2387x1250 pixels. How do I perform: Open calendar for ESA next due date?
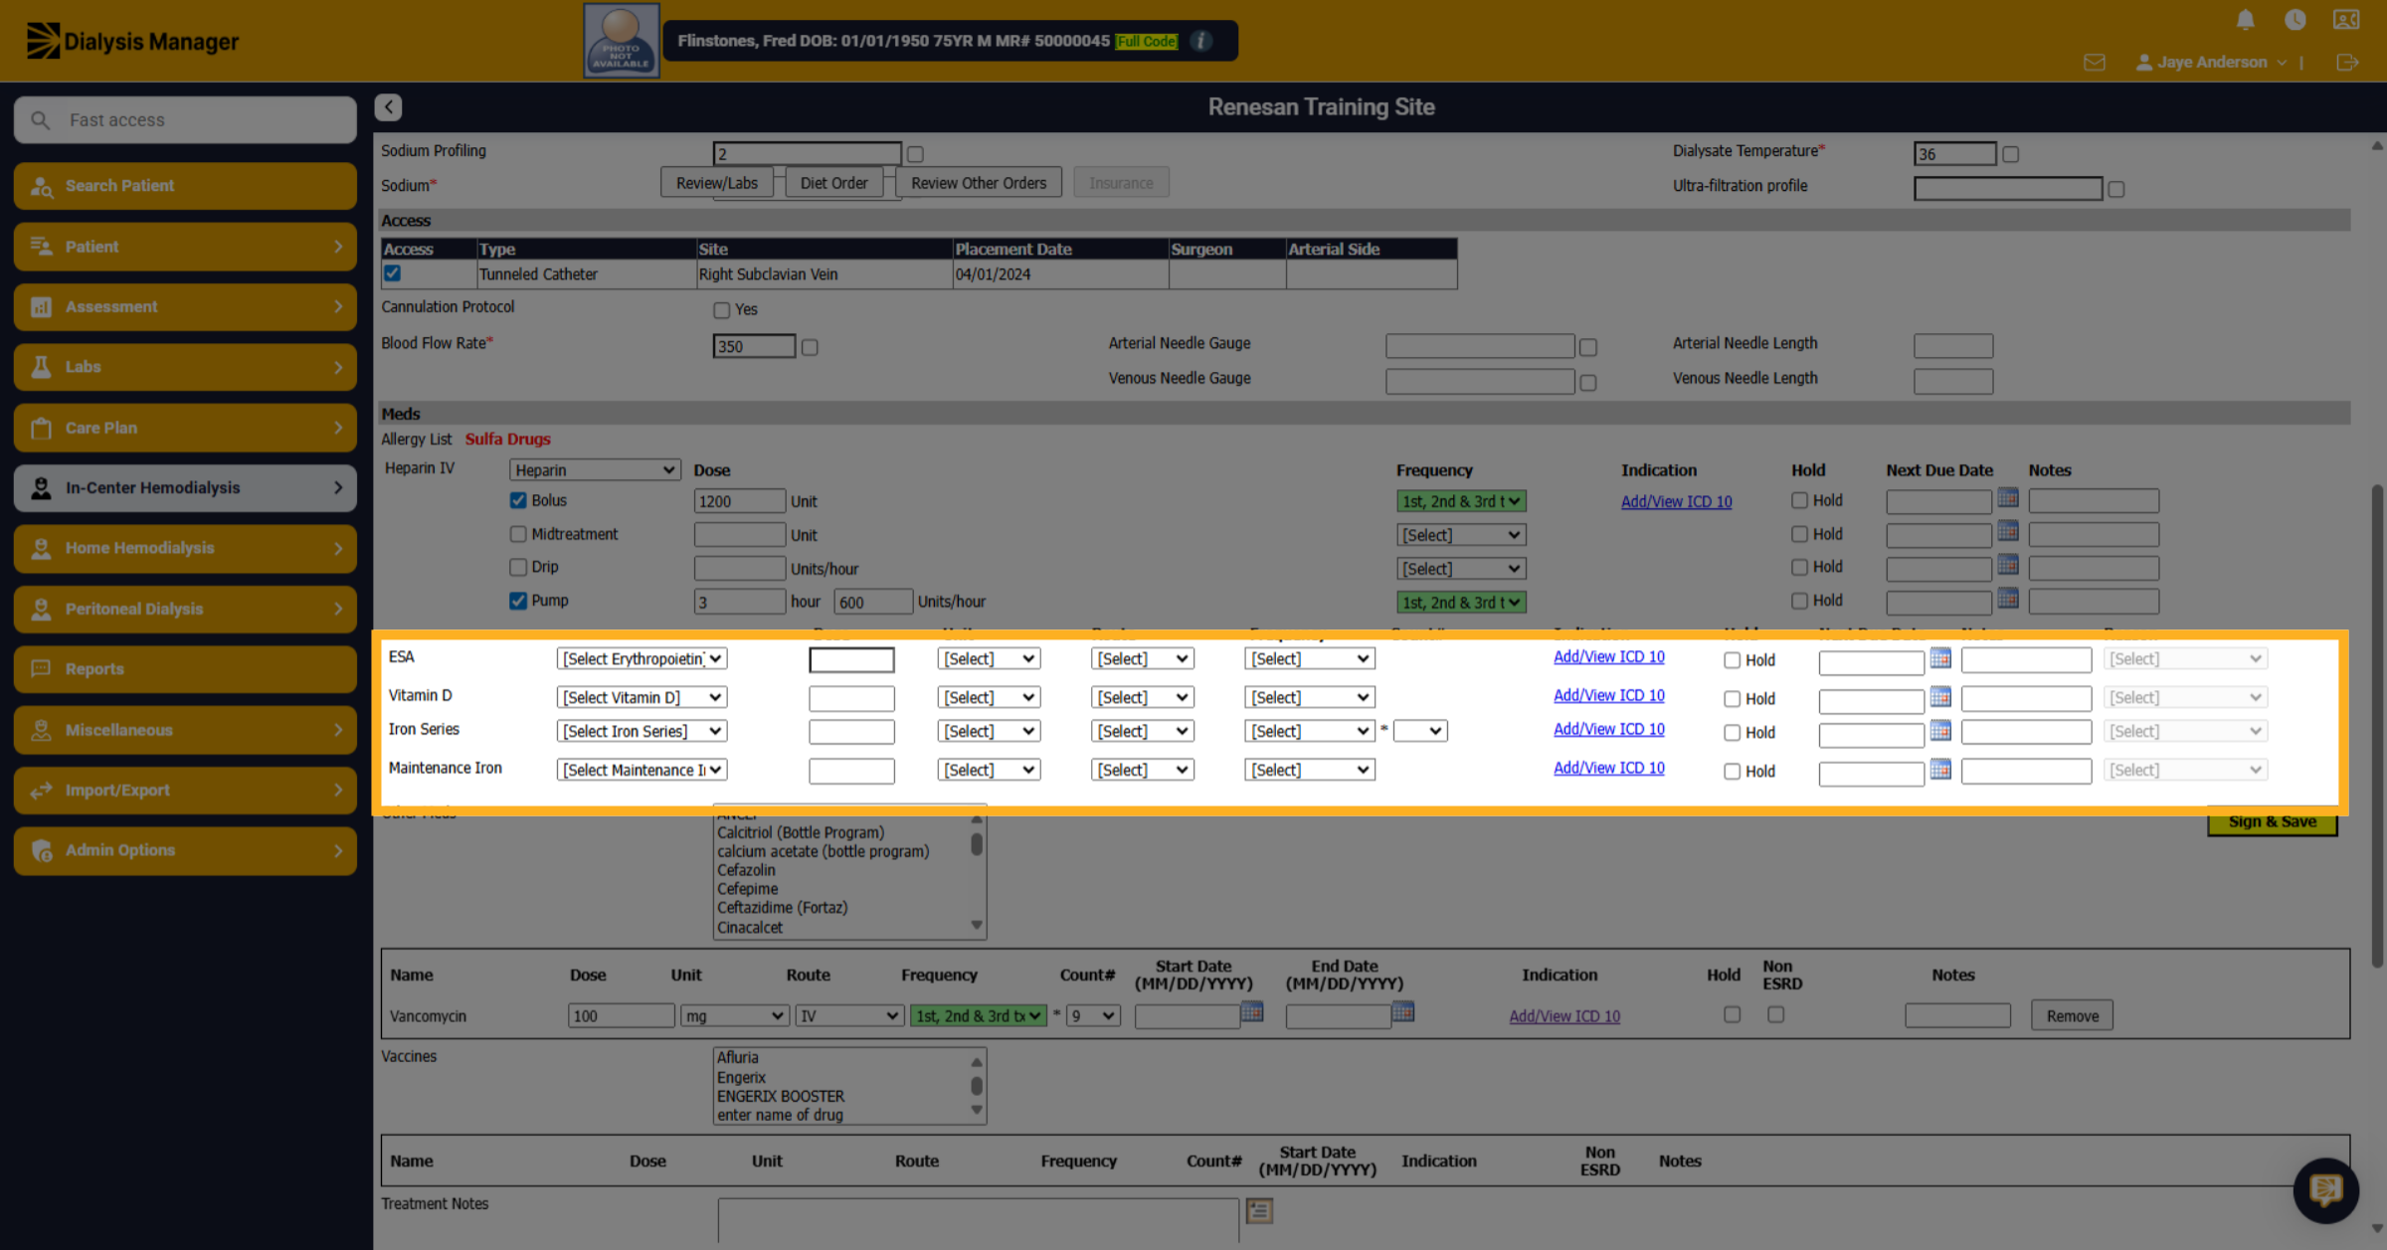pyautogui.click(x=1940, y=658)
